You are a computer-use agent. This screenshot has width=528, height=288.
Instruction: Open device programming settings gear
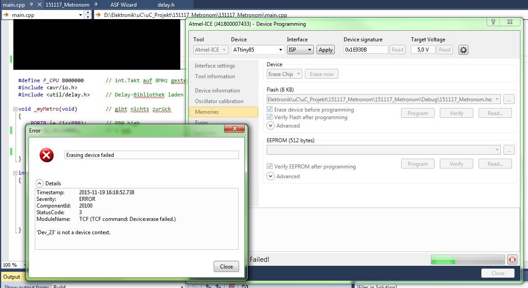(463, 50)
